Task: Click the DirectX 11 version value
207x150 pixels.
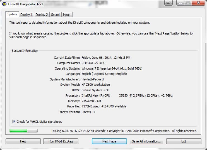Action: (88, 112)
